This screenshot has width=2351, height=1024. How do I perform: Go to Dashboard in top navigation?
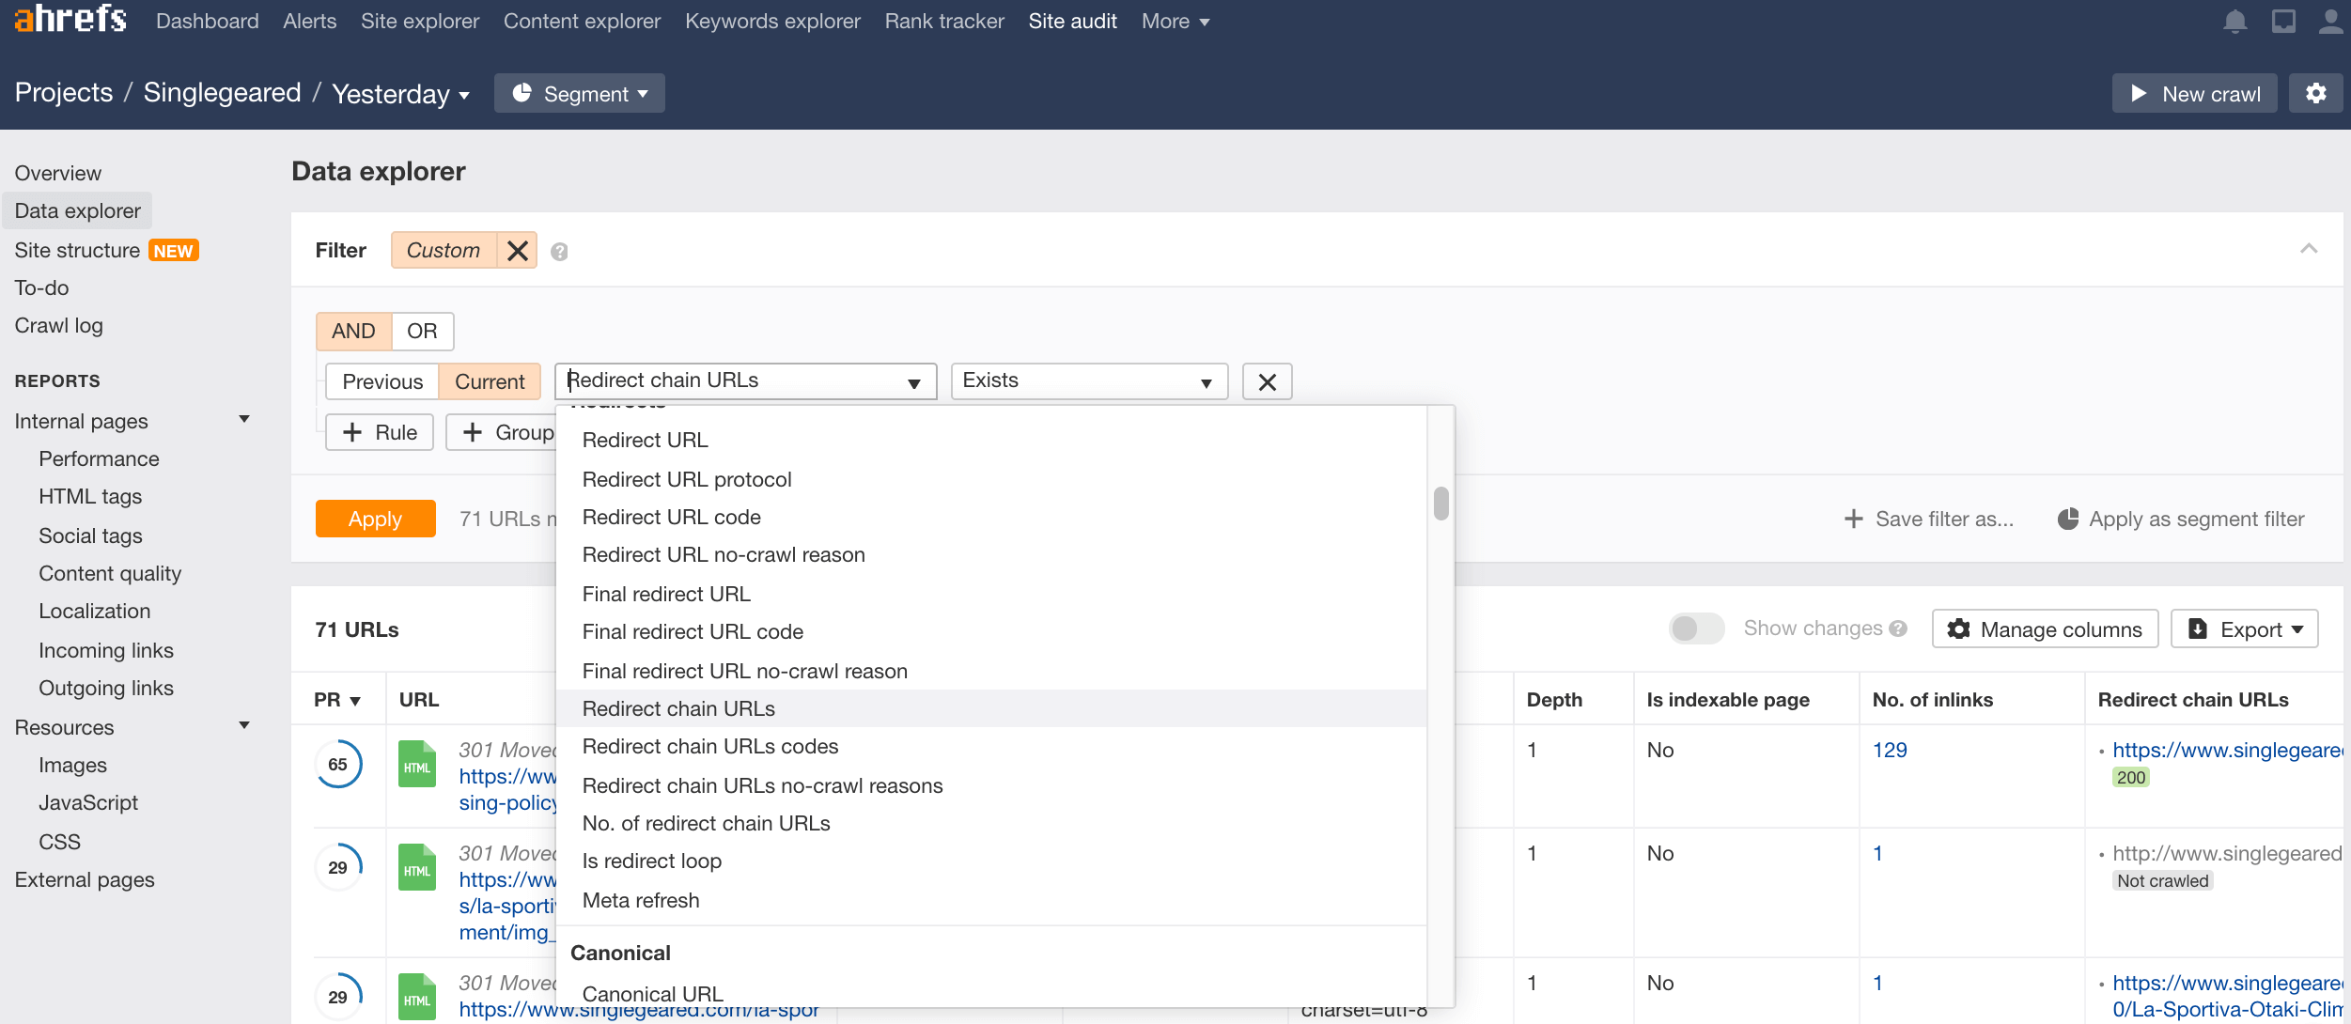207,21
